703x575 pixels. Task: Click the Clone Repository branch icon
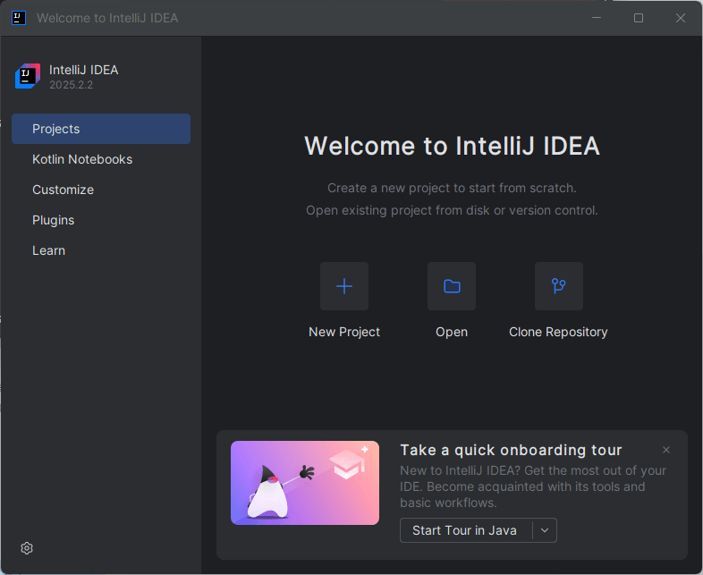(559, 286)
